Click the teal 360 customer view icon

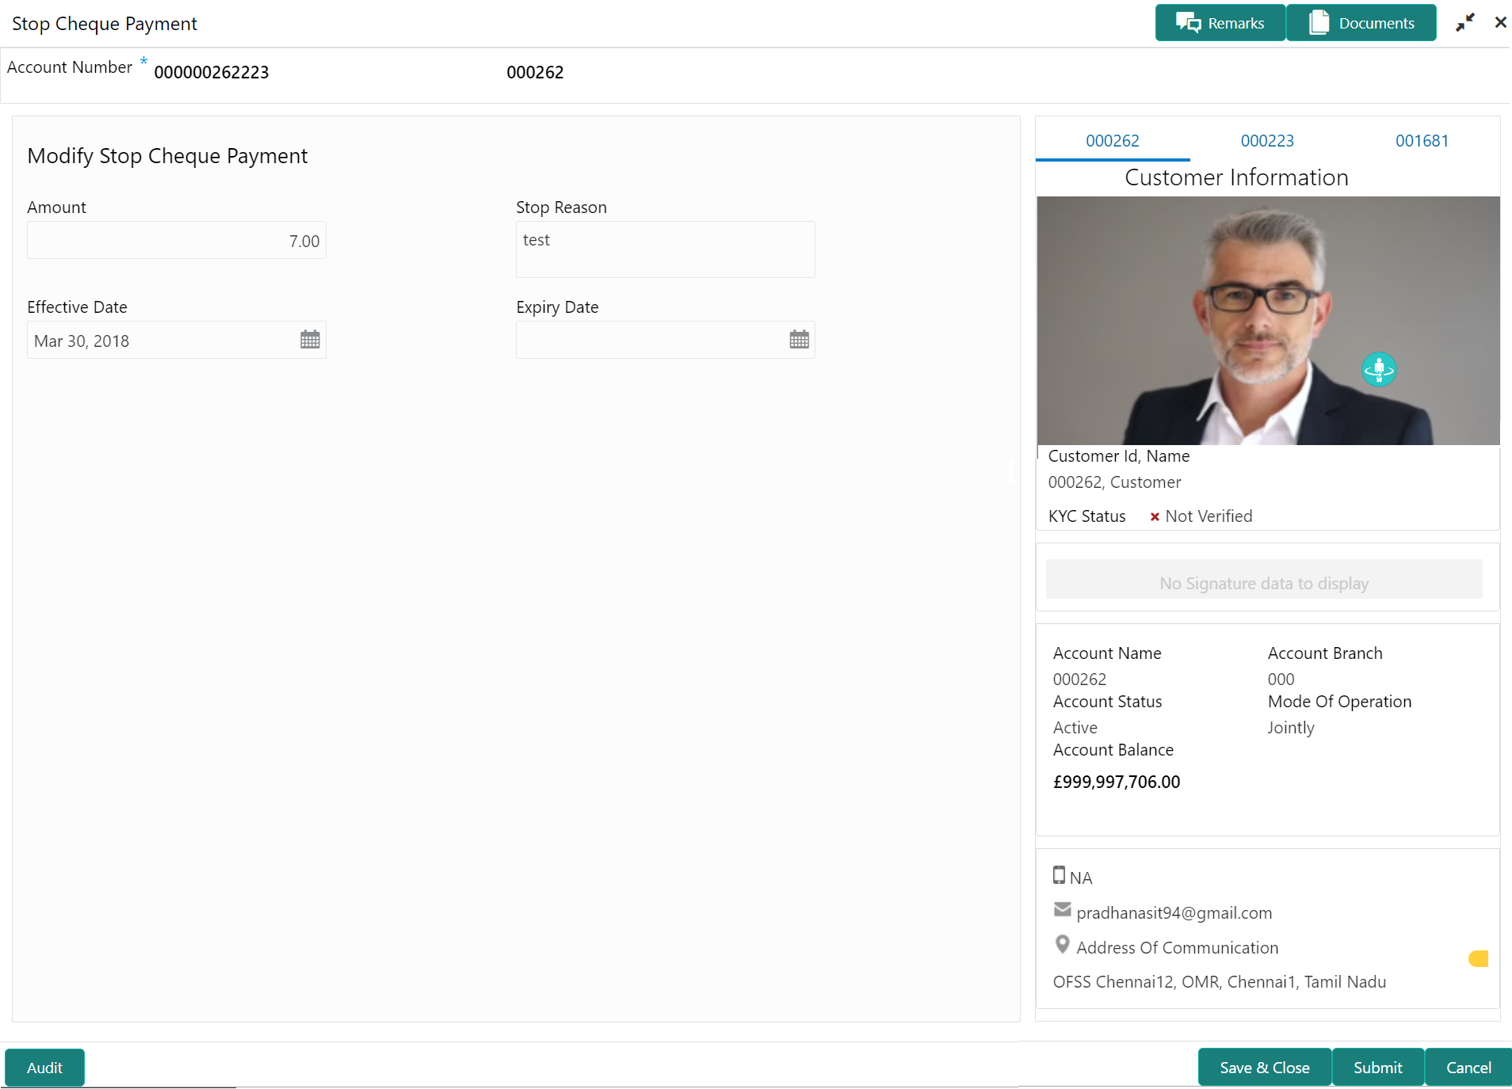(x=1379, y=369)
